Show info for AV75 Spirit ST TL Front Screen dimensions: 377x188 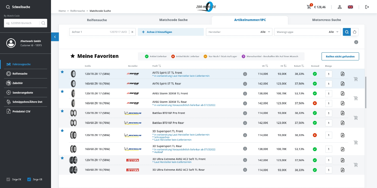[245, 74]
